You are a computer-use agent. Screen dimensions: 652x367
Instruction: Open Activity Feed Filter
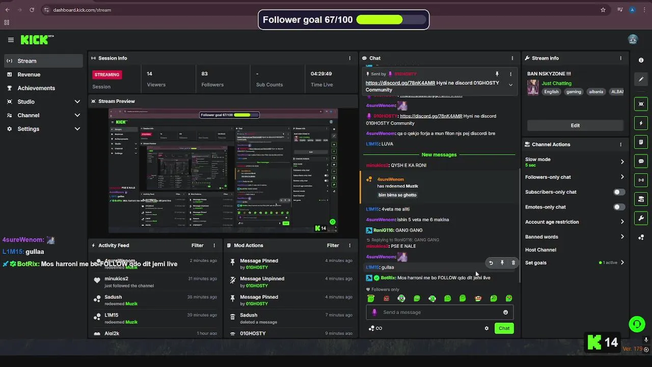(x=198, y=245)
